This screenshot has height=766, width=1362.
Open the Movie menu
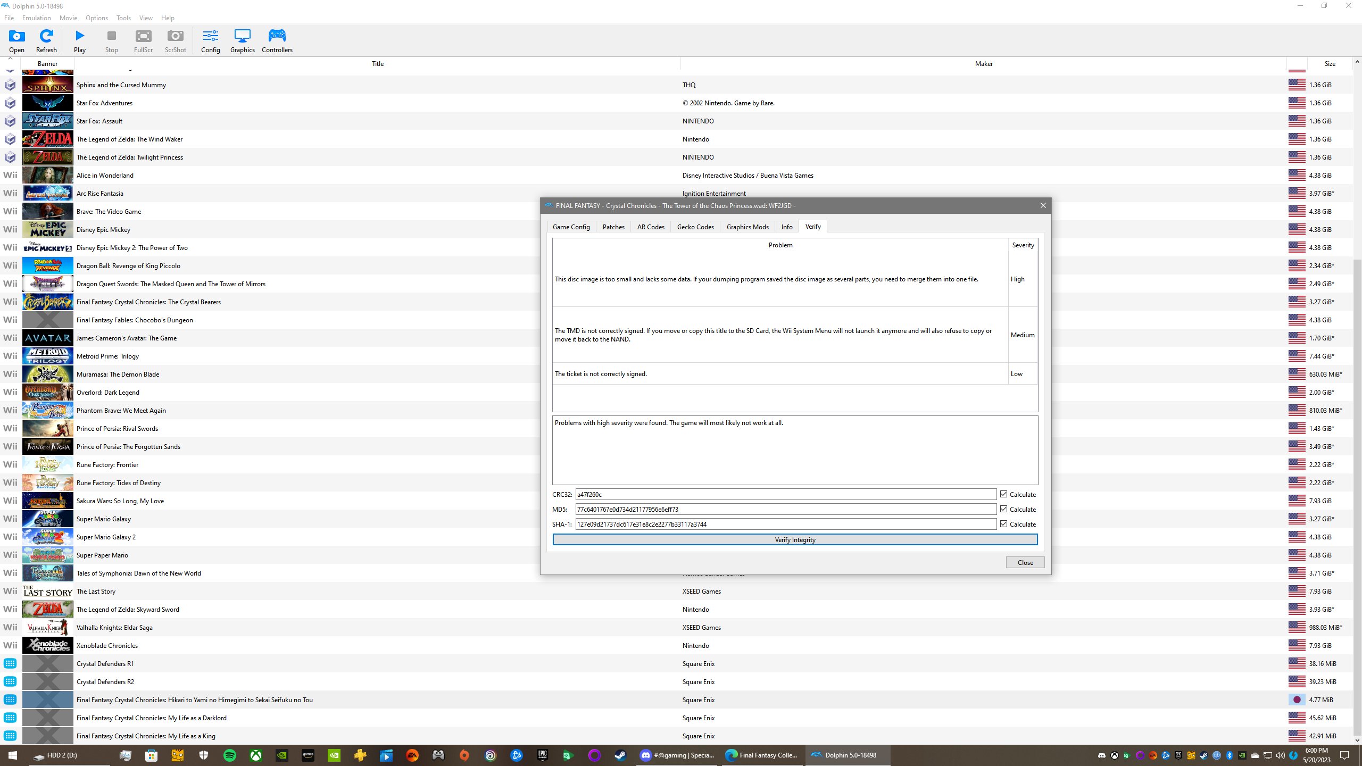[x=68, y=18]
